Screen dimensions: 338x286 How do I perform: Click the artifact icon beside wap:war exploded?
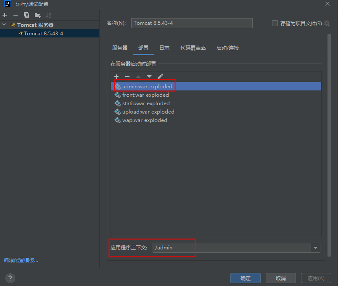click(x=117, y=120)
